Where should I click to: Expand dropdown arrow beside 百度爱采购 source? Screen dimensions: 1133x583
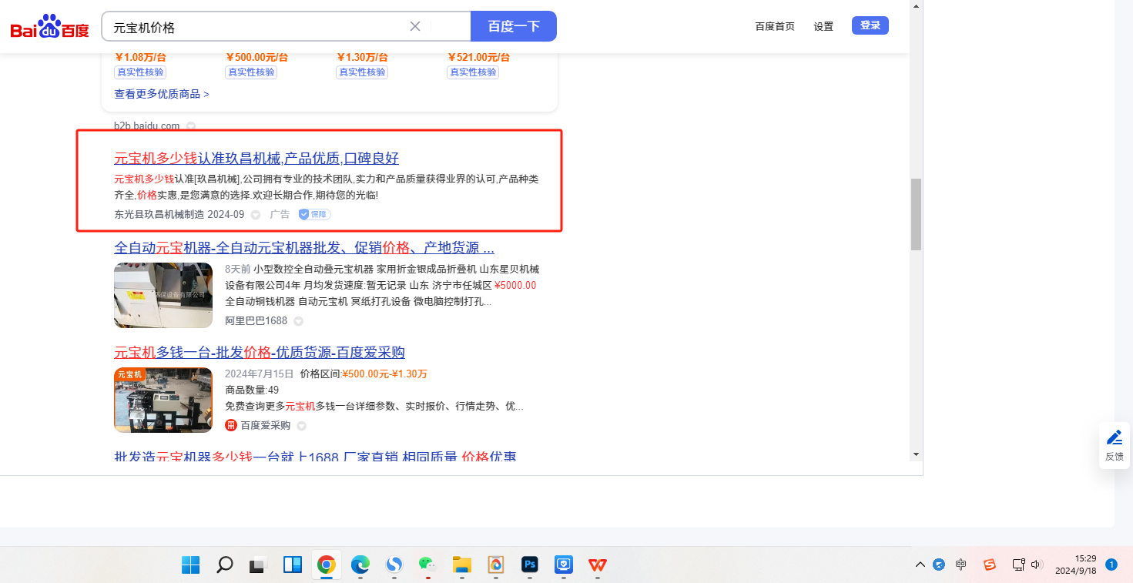(x=301, y=426)
